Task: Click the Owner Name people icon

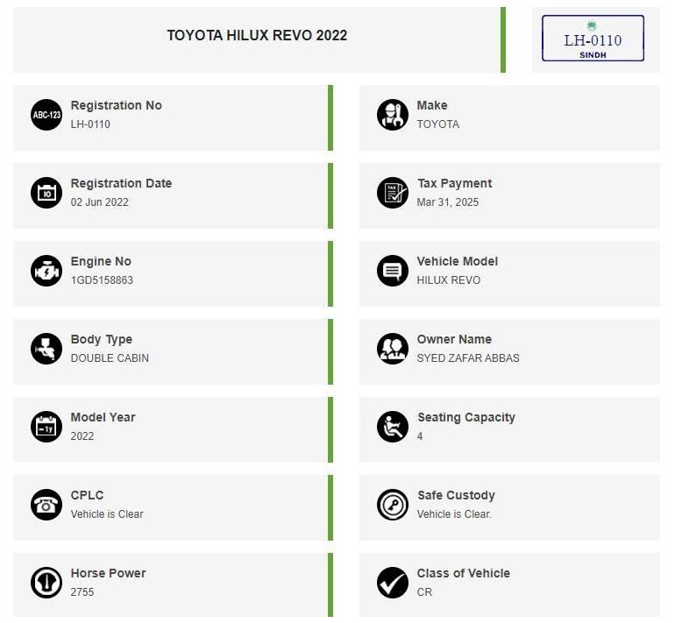Action: point(393,349)
